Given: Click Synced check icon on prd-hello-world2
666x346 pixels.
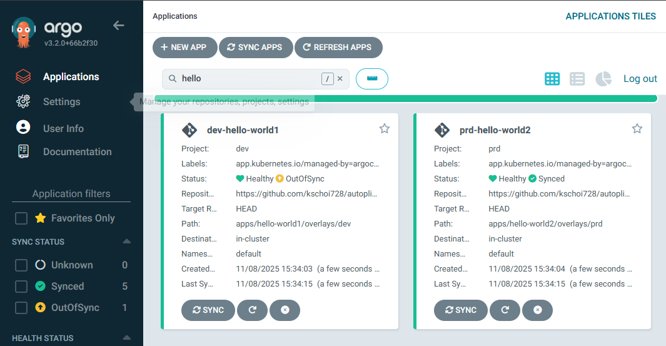Looking at the screenshot, I should (532, 178).
